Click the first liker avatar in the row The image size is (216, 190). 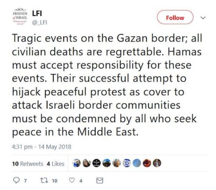(77, 163)
